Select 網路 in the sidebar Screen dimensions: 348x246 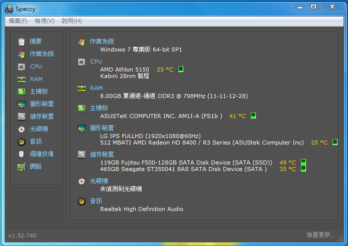[x=36, y=166]
